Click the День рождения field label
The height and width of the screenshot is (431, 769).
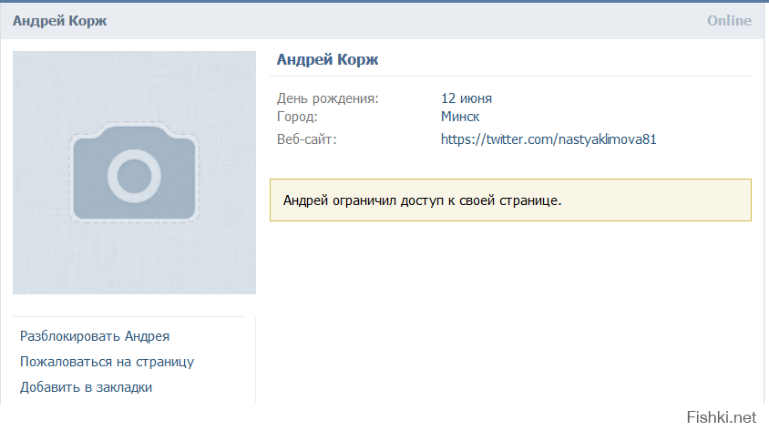(x=327, y=98)
